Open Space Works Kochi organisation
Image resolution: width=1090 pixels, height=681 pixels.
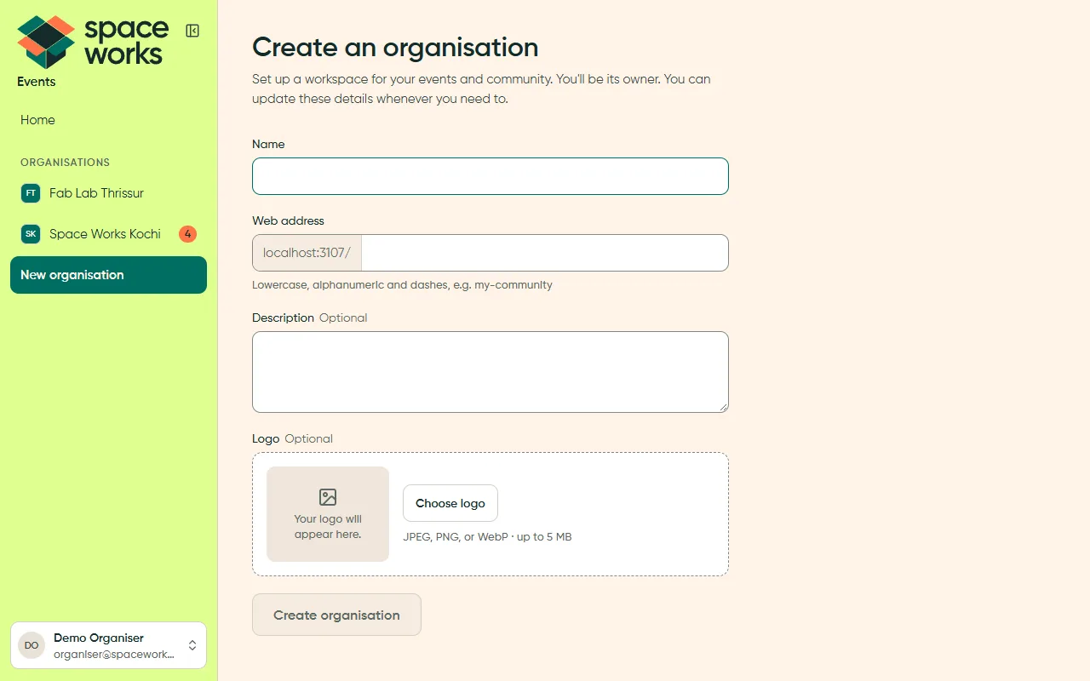[x=108, y=234]
